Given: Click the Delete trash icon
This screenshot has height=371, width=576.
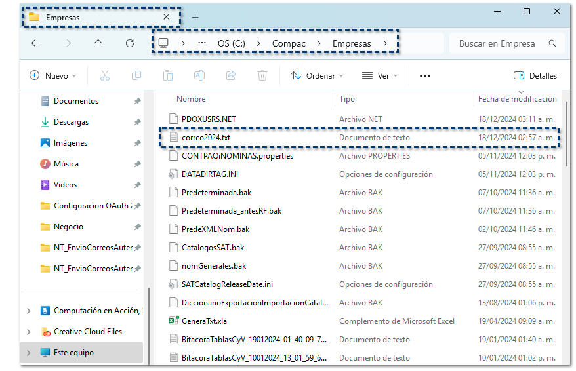Looking at the screenshot, I should pyautogui.click(x=262, y=76).
